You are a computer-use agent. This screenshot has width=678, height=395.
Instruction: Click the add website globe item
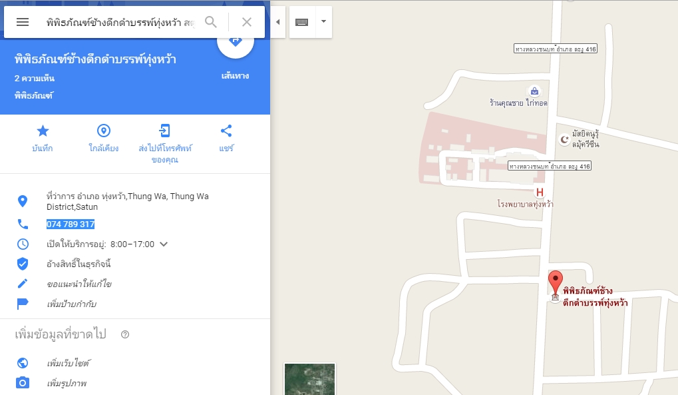69,363
